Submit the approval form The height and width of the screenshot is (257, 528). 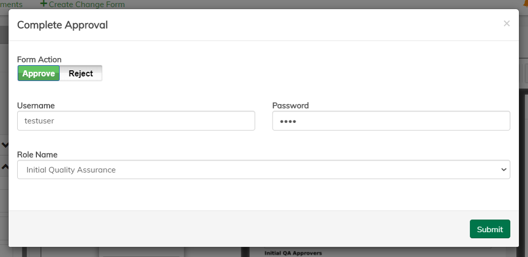tap(490, 229)
